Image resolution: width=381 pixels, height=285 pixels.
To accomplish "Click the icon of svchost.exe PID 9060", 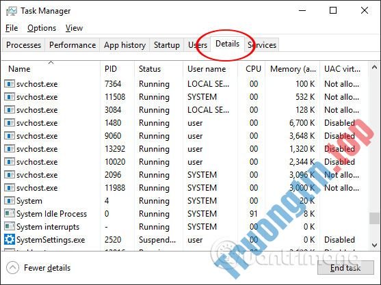I will pos(10,136).
